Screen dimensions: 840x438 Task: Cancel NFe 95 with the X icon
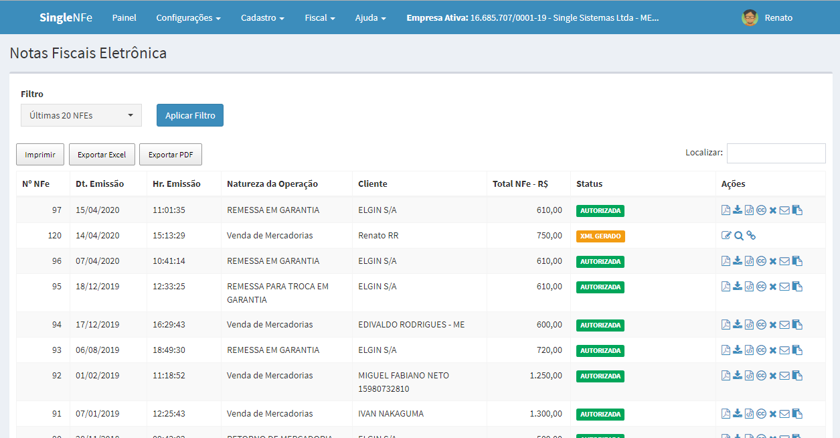coord(773,287)
